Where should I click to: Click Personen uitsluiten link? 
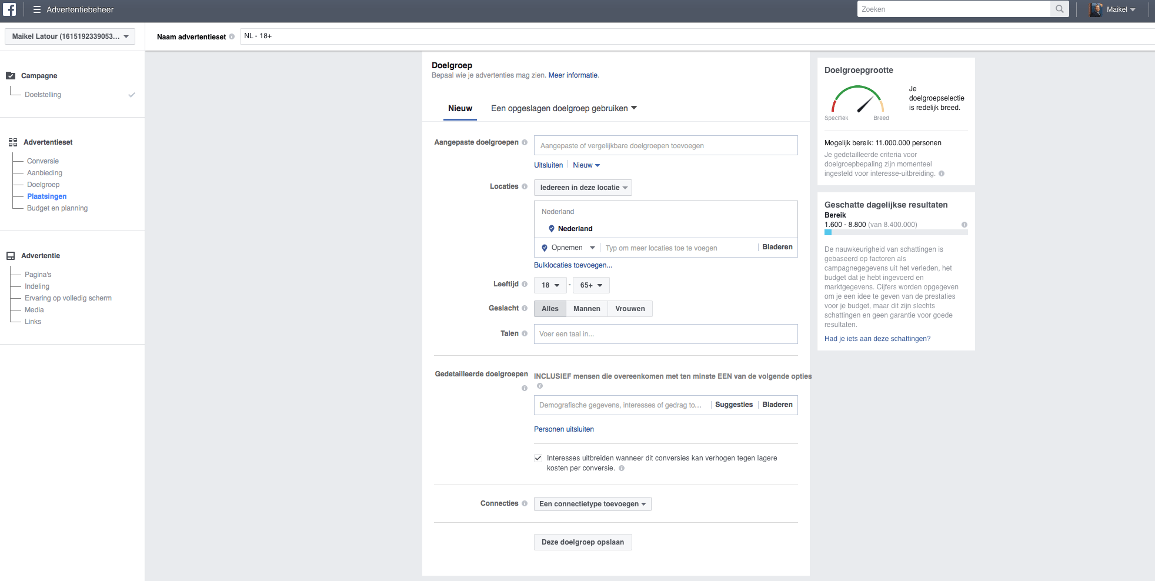point(564,429)
